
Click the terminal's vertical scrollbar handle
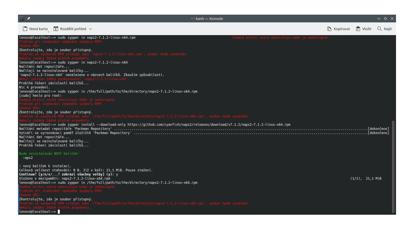[x=393, y=167]
